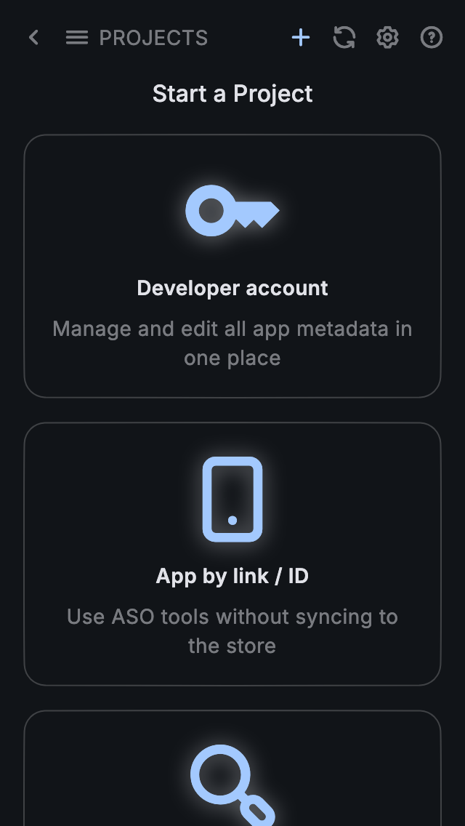Open the hamburger menu icon
This screenshot has width=465, height=826.
pos(77,38)
